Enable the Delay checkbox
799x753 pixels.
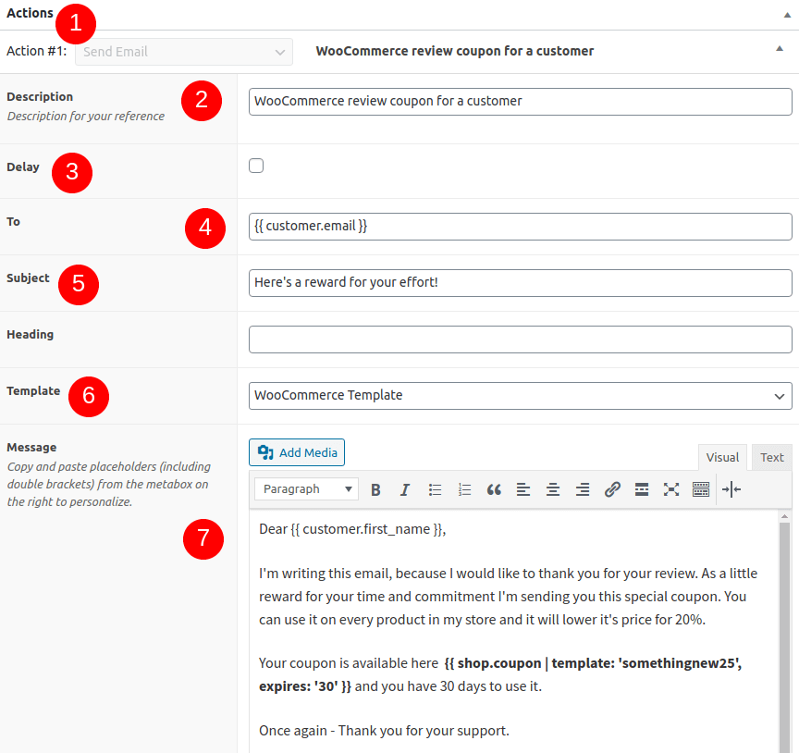click(256, 166)
